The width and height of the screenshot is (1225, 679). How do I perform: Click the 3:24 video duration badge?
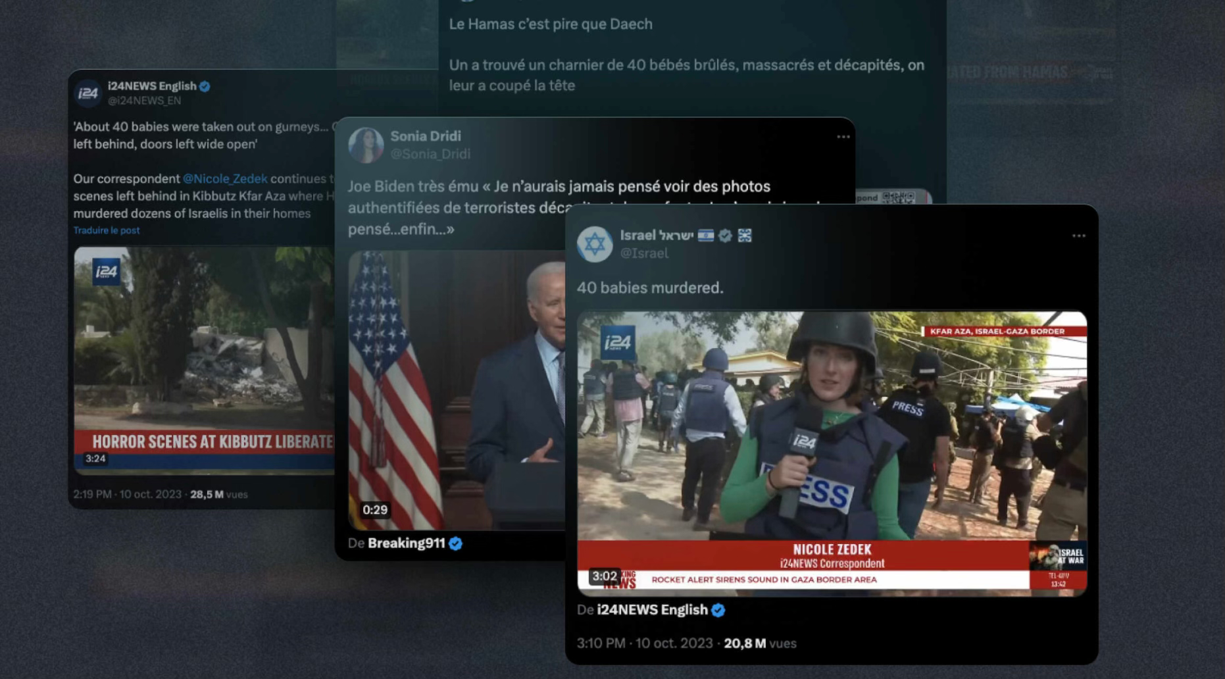pyautogui.click(x=95, y=459)
